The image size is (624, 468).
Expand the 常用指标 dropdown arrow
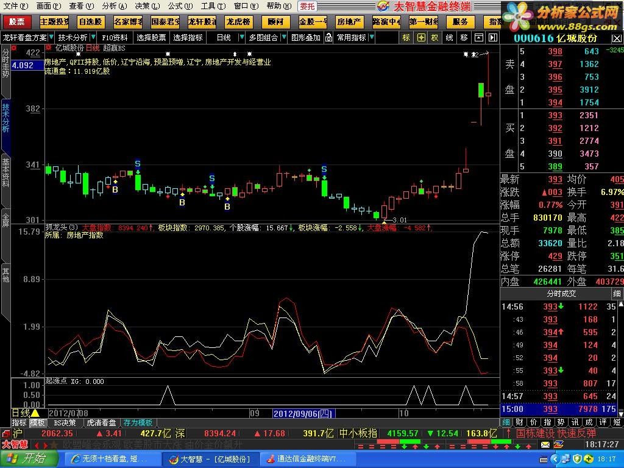[x=371, y=37]
